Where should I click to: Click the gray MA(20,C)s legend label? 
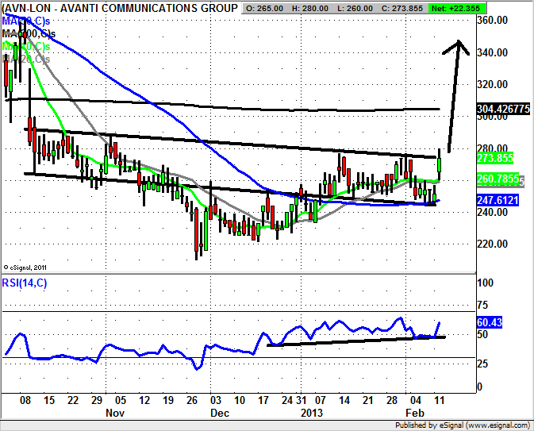click(26, 59)
